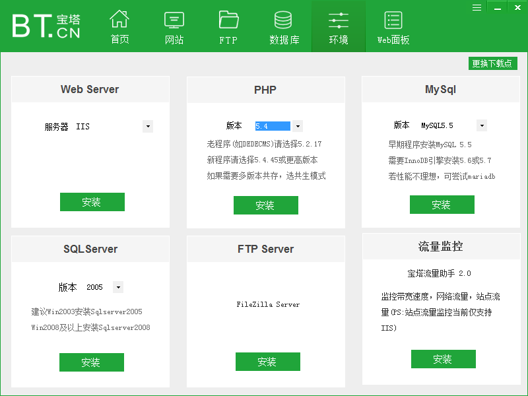Select the 环境 environment icon
Viewport: 528px width, 396px height.
338,26
